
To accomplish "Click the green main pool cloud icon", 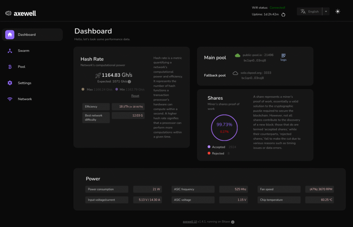I will click(x=238, y=55).
